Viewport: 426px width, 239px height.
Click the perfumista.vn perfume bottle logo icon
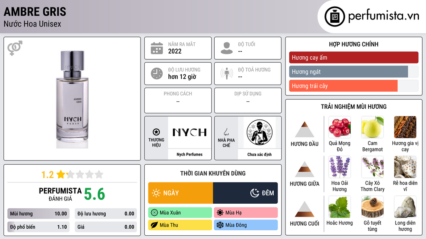[335, 17]
